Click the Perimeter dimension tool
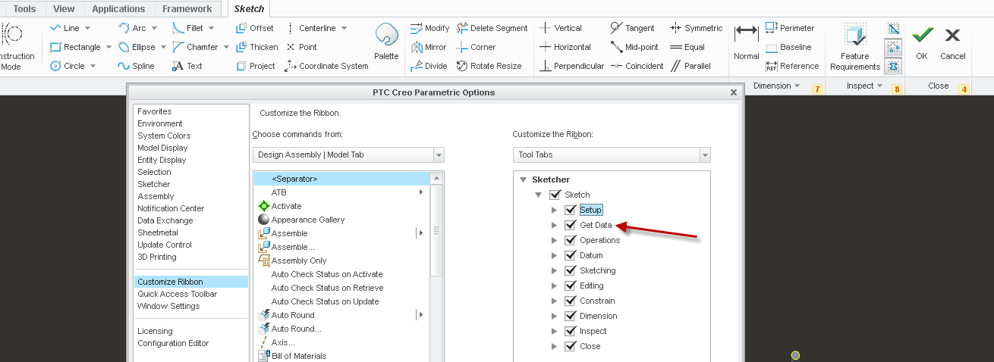This screenshot has height=362, width=994. [x=790, y=28]
